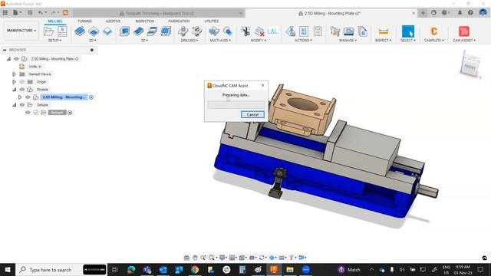Image resolution: width=491 pixels, height=276 pixels.
Task: Click the 2D Adaptive Clearing icon
Action: pos(80,31)
